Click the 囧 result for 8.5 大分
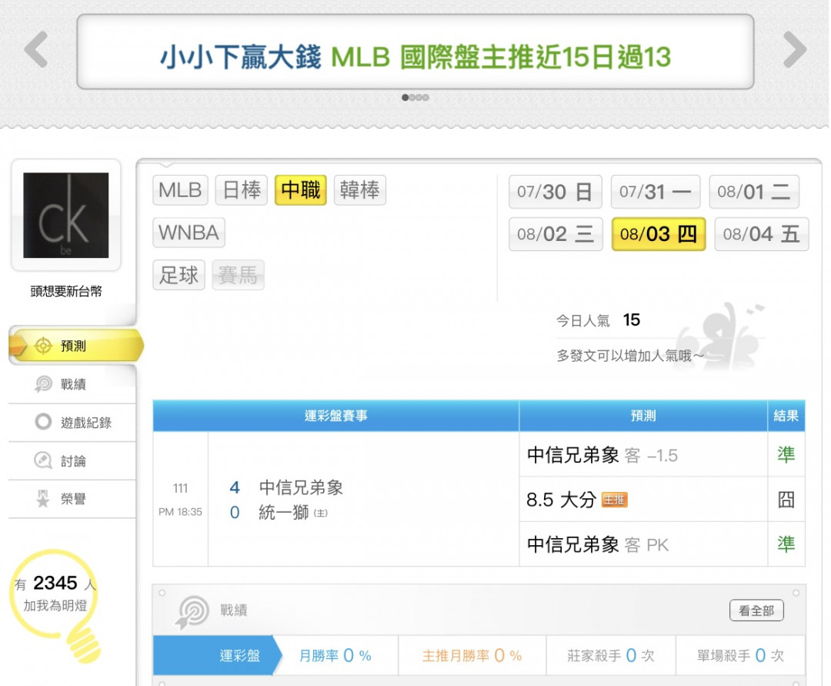Viewport: 831px width, 686px height. click(x=786, y=500)
